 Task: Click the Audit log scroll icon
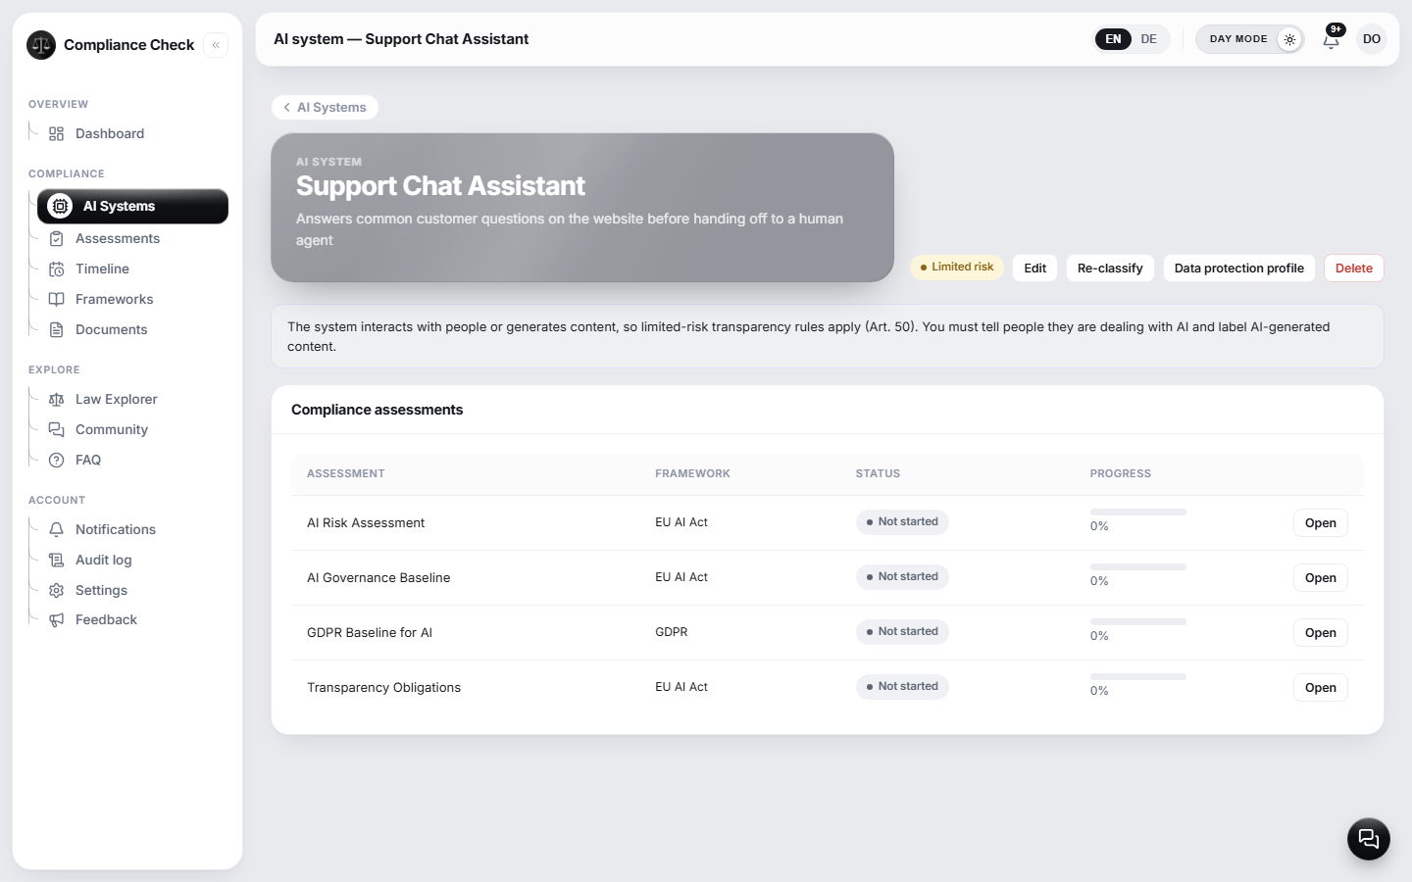[x=57, y=560]
